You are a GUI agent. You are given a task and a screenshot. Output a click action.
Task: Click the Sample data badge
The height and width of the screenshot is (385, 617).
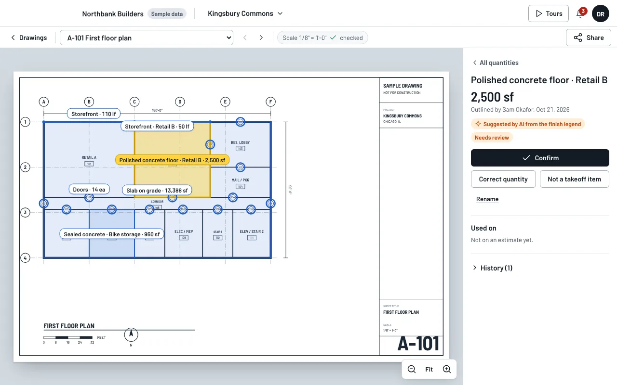(167, 14)
